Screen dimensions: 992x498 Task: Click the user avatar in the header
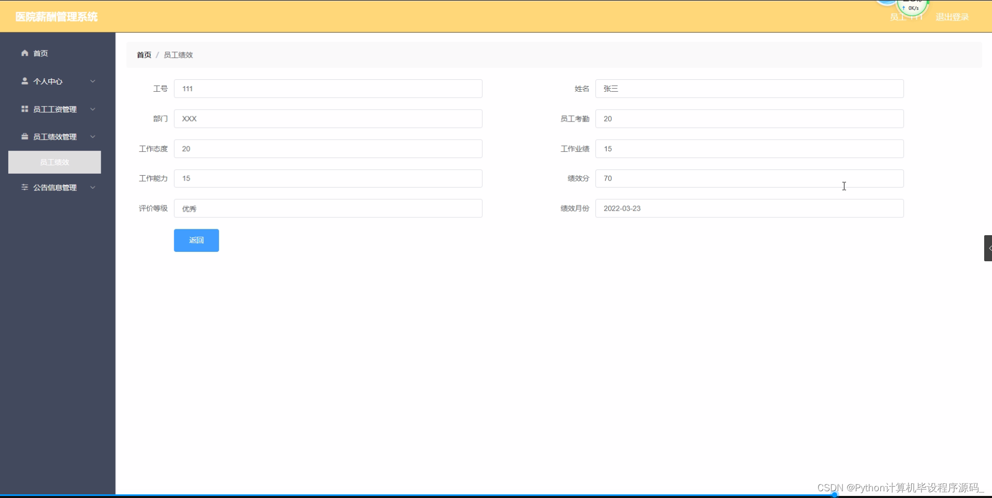(x=886, y=3)
